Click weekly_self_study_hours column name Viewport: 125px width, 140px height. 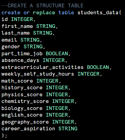[38, 74]
